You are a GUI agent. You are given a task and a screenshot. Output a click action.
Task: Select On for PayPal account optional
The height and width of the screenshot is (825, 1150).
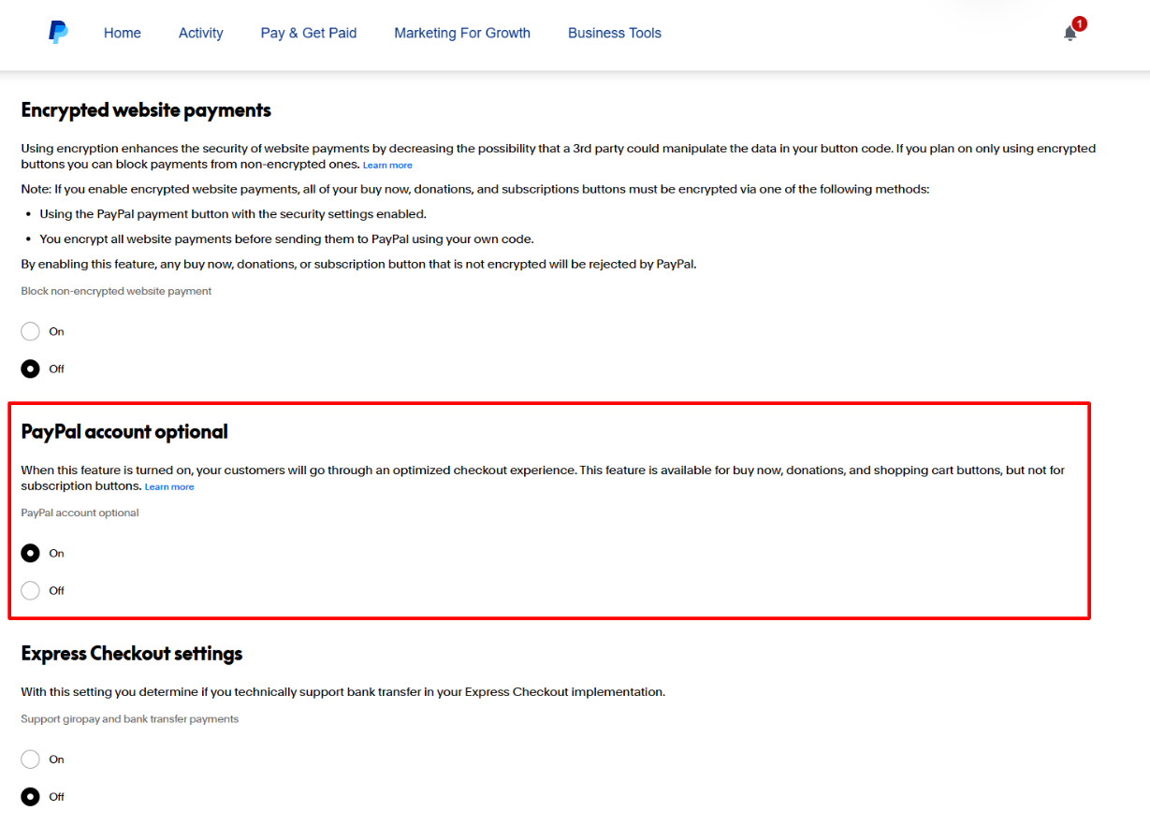click(31, 553)
